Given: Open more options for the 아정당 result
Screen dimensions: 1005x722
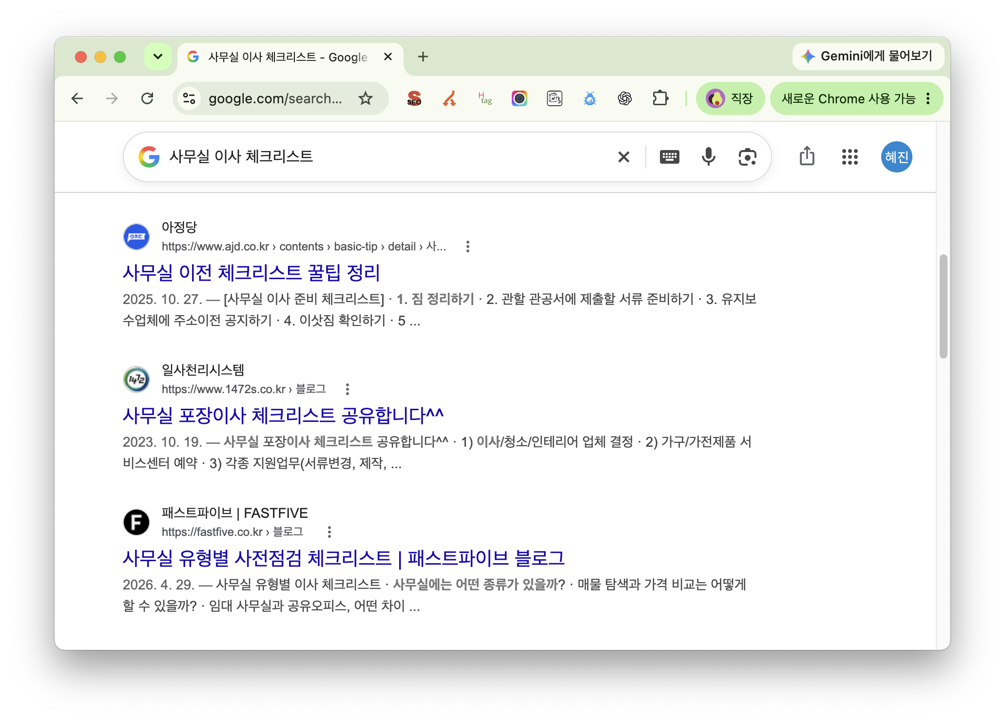Looking at the screenshot, I should [468, 247].
